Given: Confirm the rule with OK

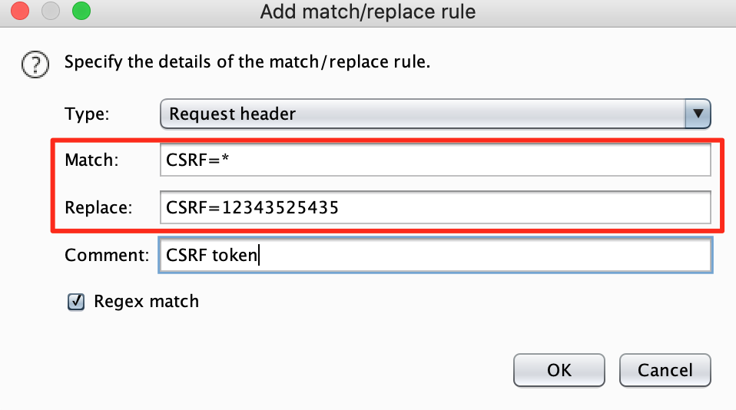Looking at the screenshot, I should tap(559, 370).
